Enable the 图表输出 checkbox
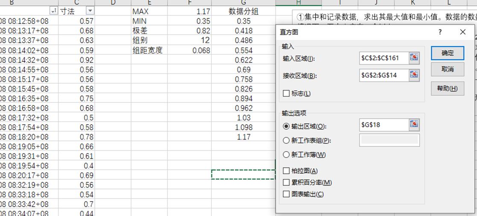The width and height of the screenshot is (477, 216). pyautogui.click(x=286, y=194)
